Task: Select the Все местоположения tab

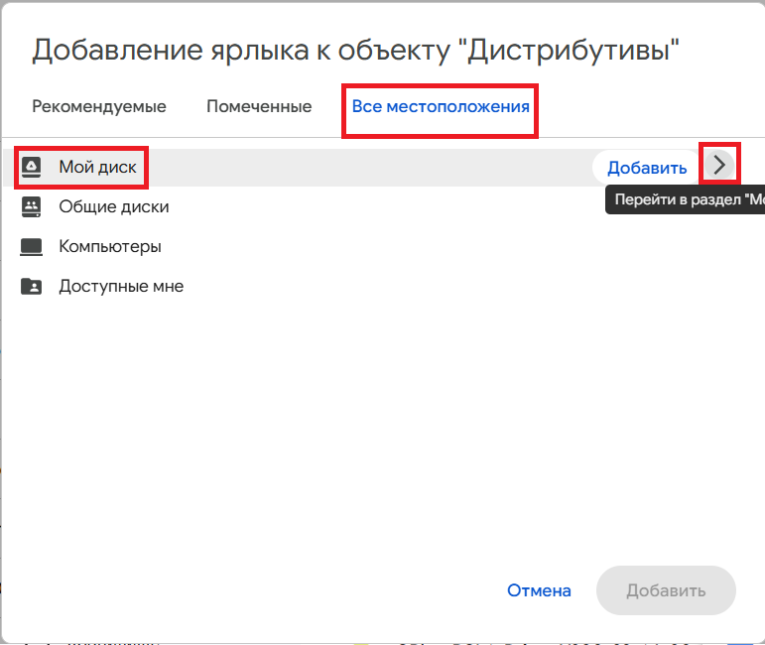Action: pos(441,106)
